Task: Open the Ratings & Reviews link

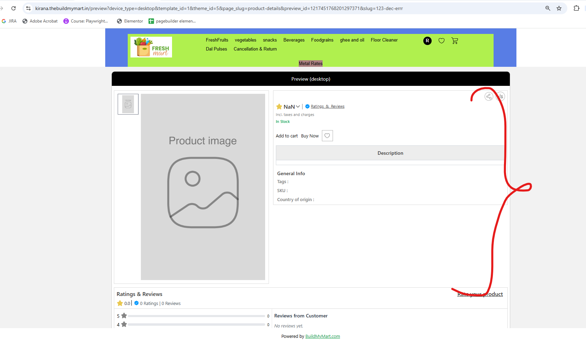Action: point(327,107)
